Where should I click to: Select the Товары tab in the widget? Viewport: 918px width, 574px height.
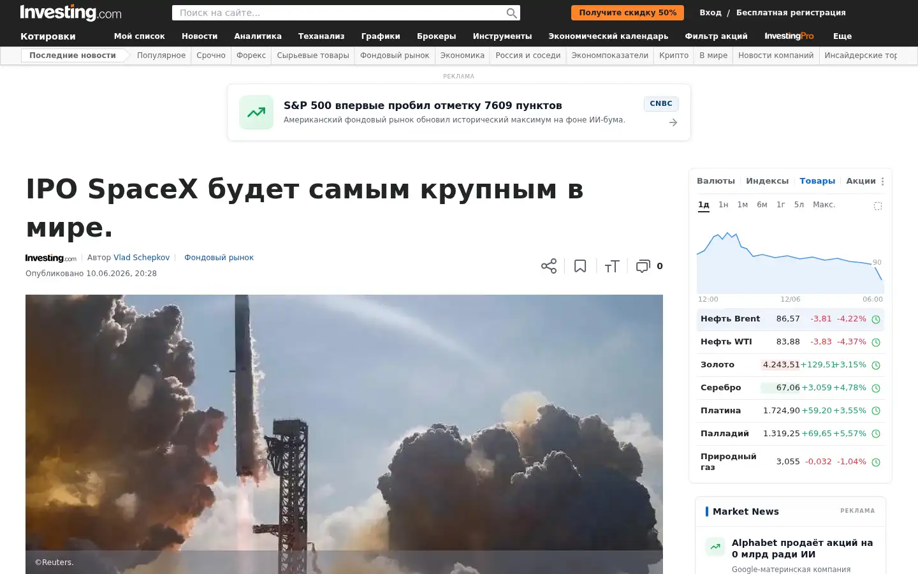coord(817,181)
